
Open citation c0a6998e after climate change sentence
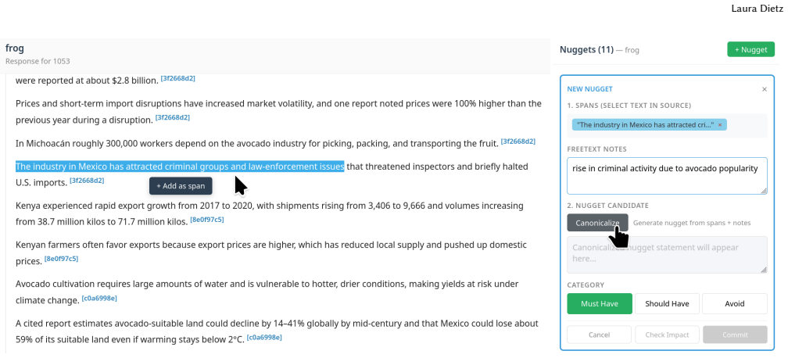(x=100, y=298)
